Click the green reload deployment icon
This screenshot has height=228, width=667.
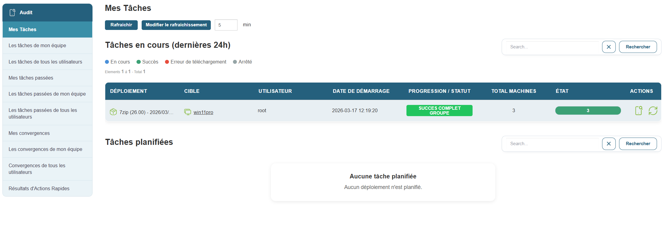[x=653, y=111]
